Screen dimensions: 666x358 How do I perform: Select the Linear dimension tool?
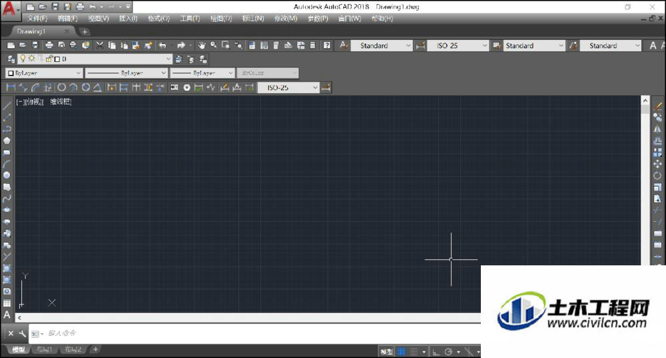click(11, 87)
